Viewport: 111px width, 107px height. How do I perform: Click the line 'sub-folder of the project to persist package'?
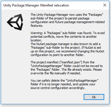(x=60, y=18)
